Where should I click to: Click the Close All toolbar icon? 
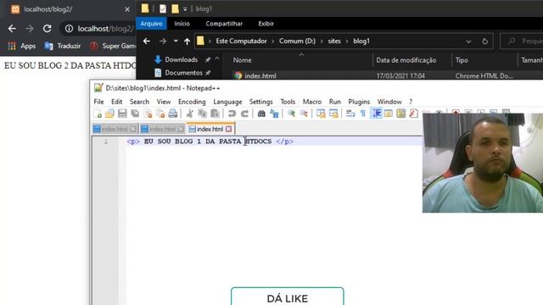point(160,114)
